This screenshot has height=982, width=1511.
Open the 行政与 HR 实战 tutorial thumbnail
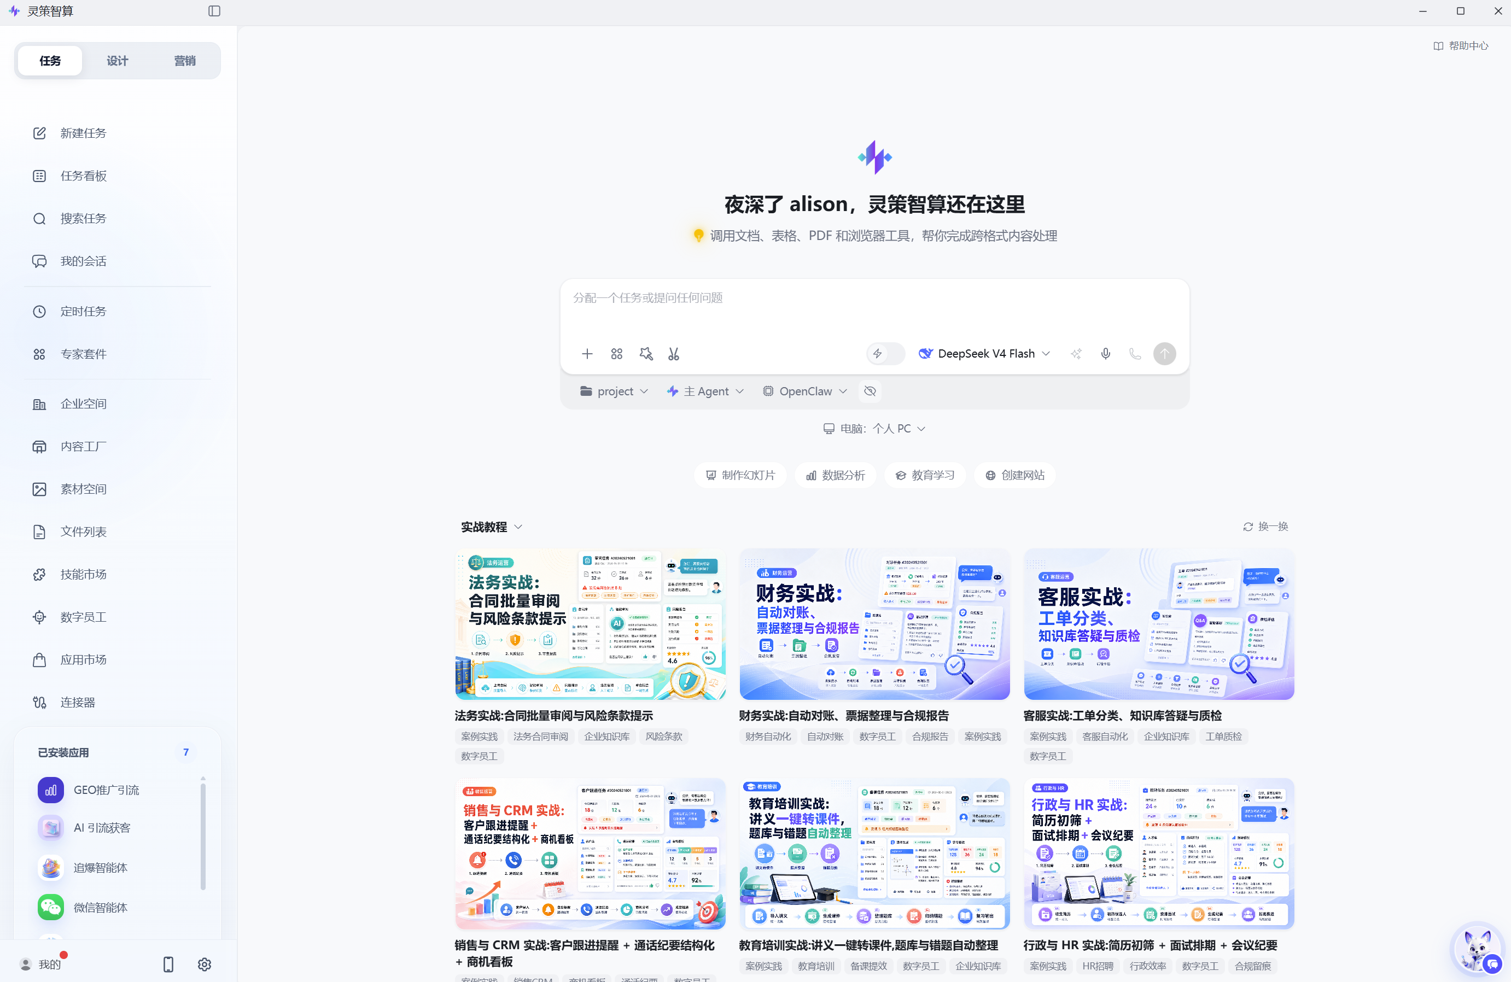pos(1159,854)
